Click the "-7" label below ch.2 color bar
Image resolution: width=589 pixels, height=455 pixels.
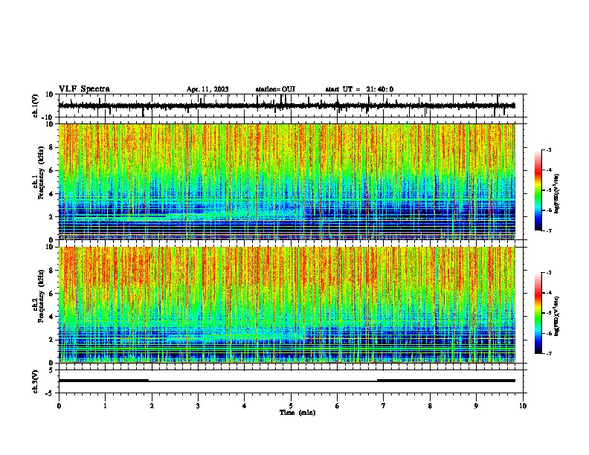coord(549,354)
